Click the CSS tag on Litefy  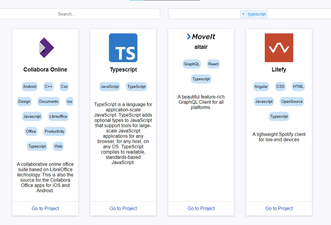[x=281, y=87]
